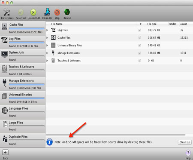Expand Manage Extensions disclosure triangle
This screenshot has height=160, width=193.
pos(47,53)
